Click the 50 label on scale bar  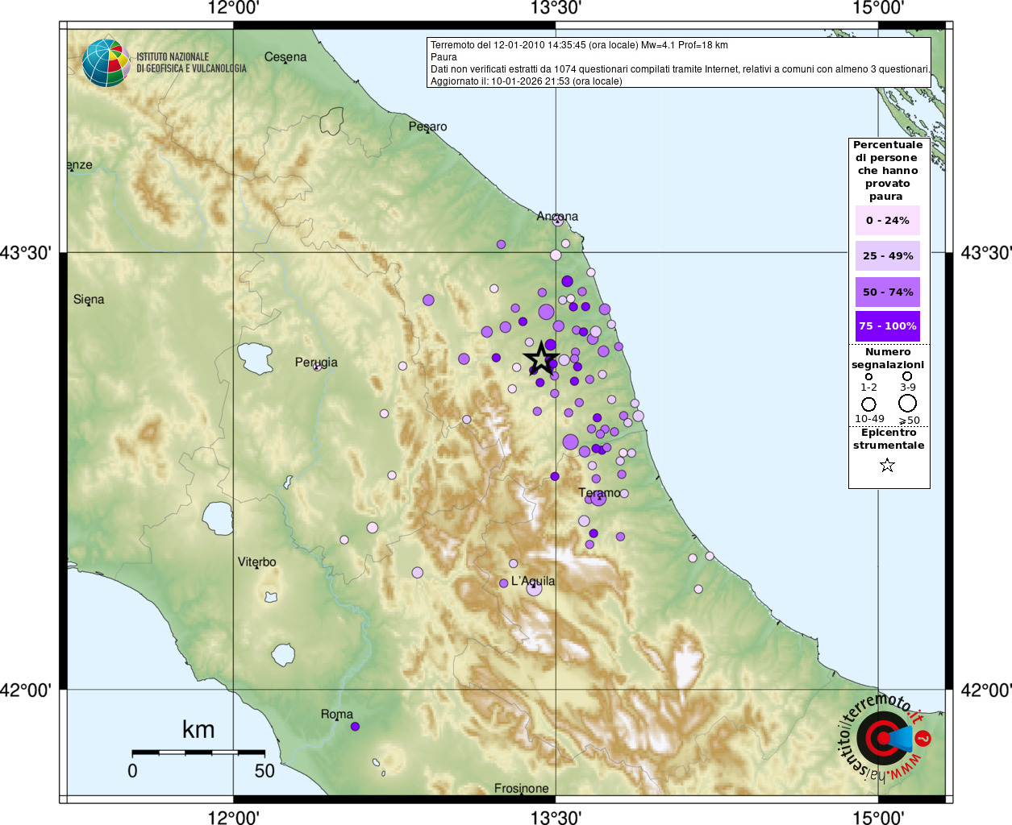pyautogui.click(x=264, y=771)
